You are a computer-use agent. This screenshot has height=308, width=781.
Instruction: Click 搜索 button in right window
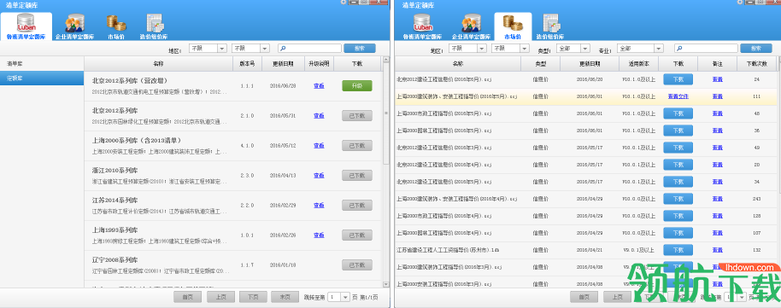tap(756, 49)
